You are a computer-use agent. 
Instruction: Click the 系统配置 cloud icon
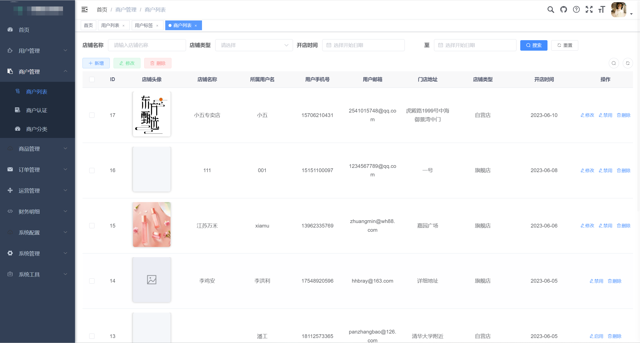click(10, 232)
